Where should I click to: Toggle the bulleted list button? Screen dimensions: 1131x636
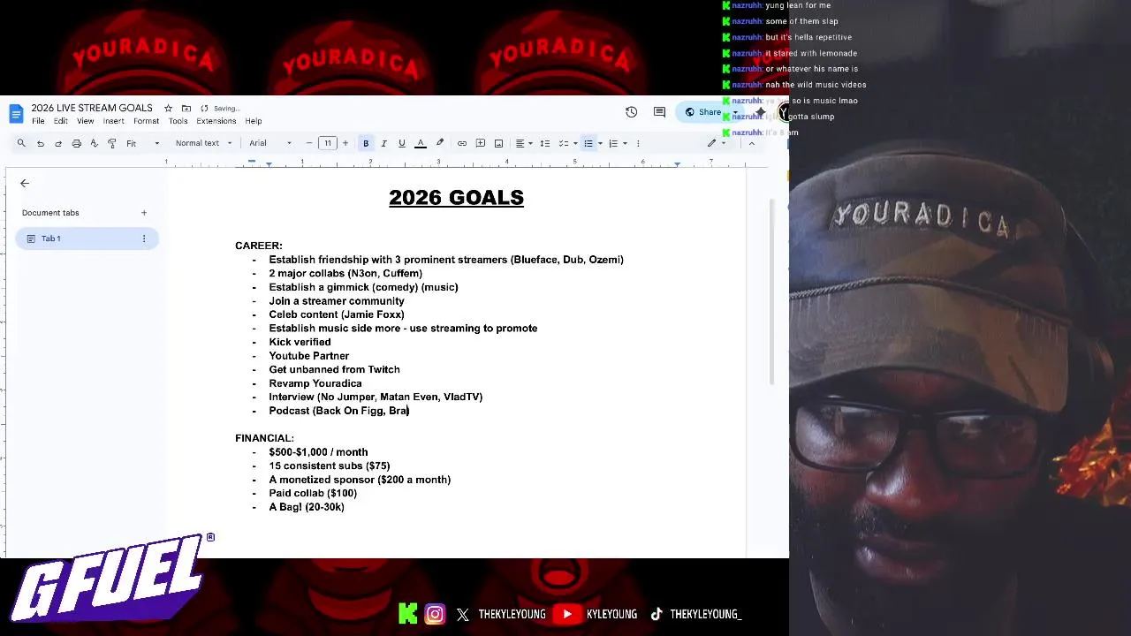[x=588, y=143]
